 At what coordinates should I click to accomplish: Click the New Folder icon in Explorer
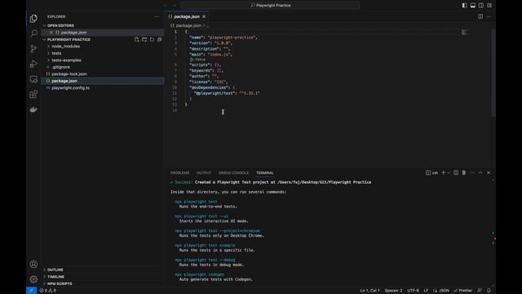coord(144,39)
